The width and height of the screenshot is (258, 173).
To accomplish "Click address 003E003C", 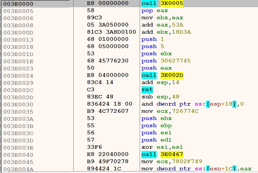I will click(x=18, y=134).
